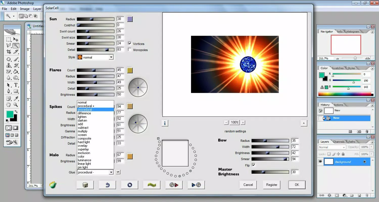Click the info button below preview
379x202 pixels.
tap(165, 123)
